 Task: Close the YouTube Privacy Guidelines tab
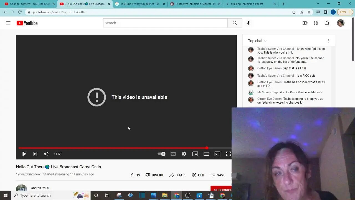tap(164, 4)
